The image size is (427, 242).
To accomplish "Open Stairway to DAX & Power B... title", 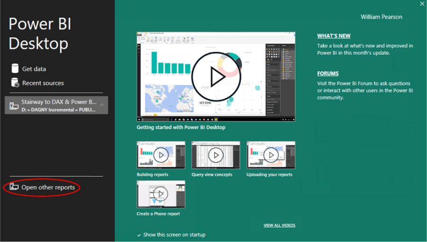I will click(59, 102).
